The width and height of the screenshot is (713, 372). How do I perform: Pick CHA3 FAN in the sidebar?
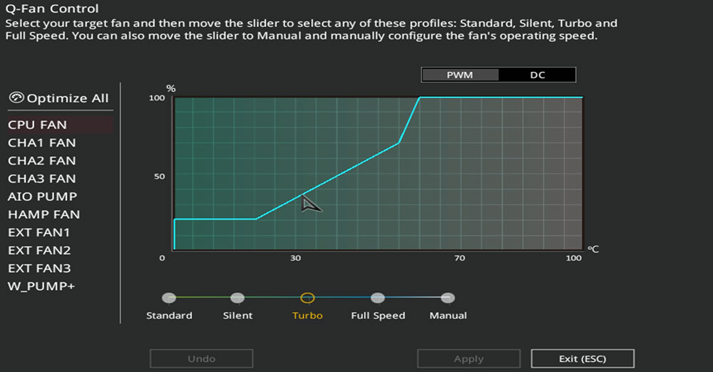point(42,179)
